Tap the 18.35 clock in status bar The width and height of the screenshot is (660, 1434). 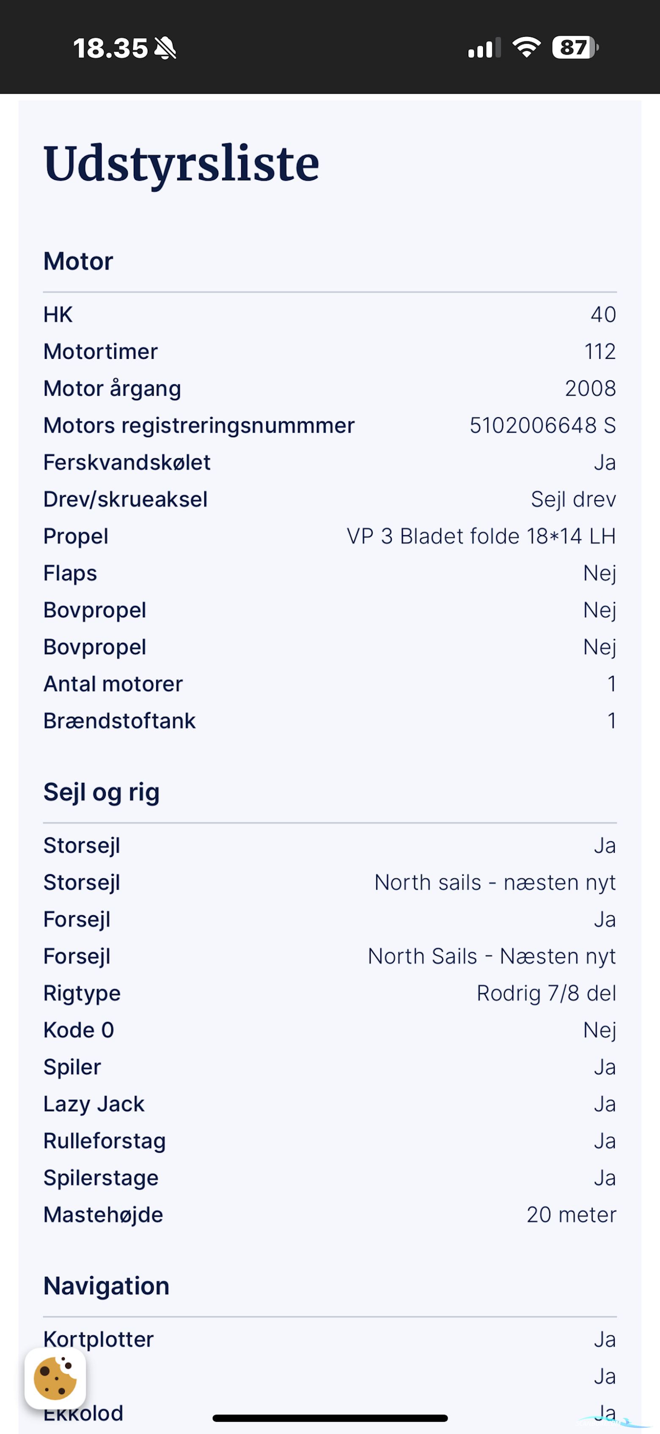[x=110, y=48]
